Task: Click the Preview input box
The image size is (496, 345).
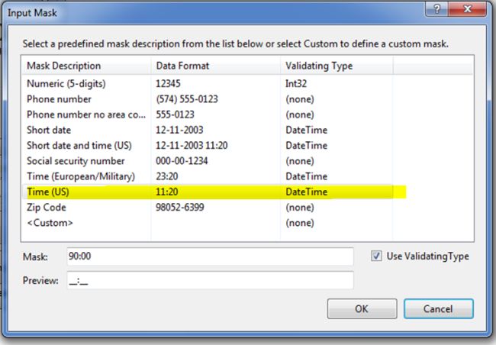Action: 210,281
